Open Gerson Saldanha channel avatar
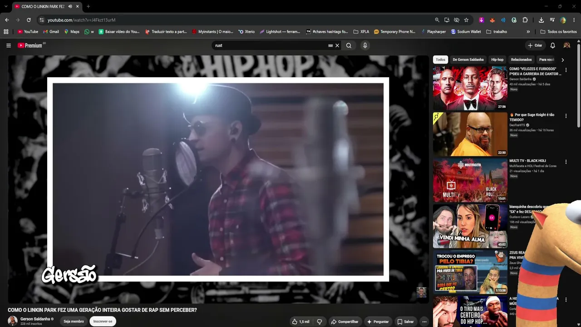Screen dimensions: 581x327 click(x=13, y=321)
